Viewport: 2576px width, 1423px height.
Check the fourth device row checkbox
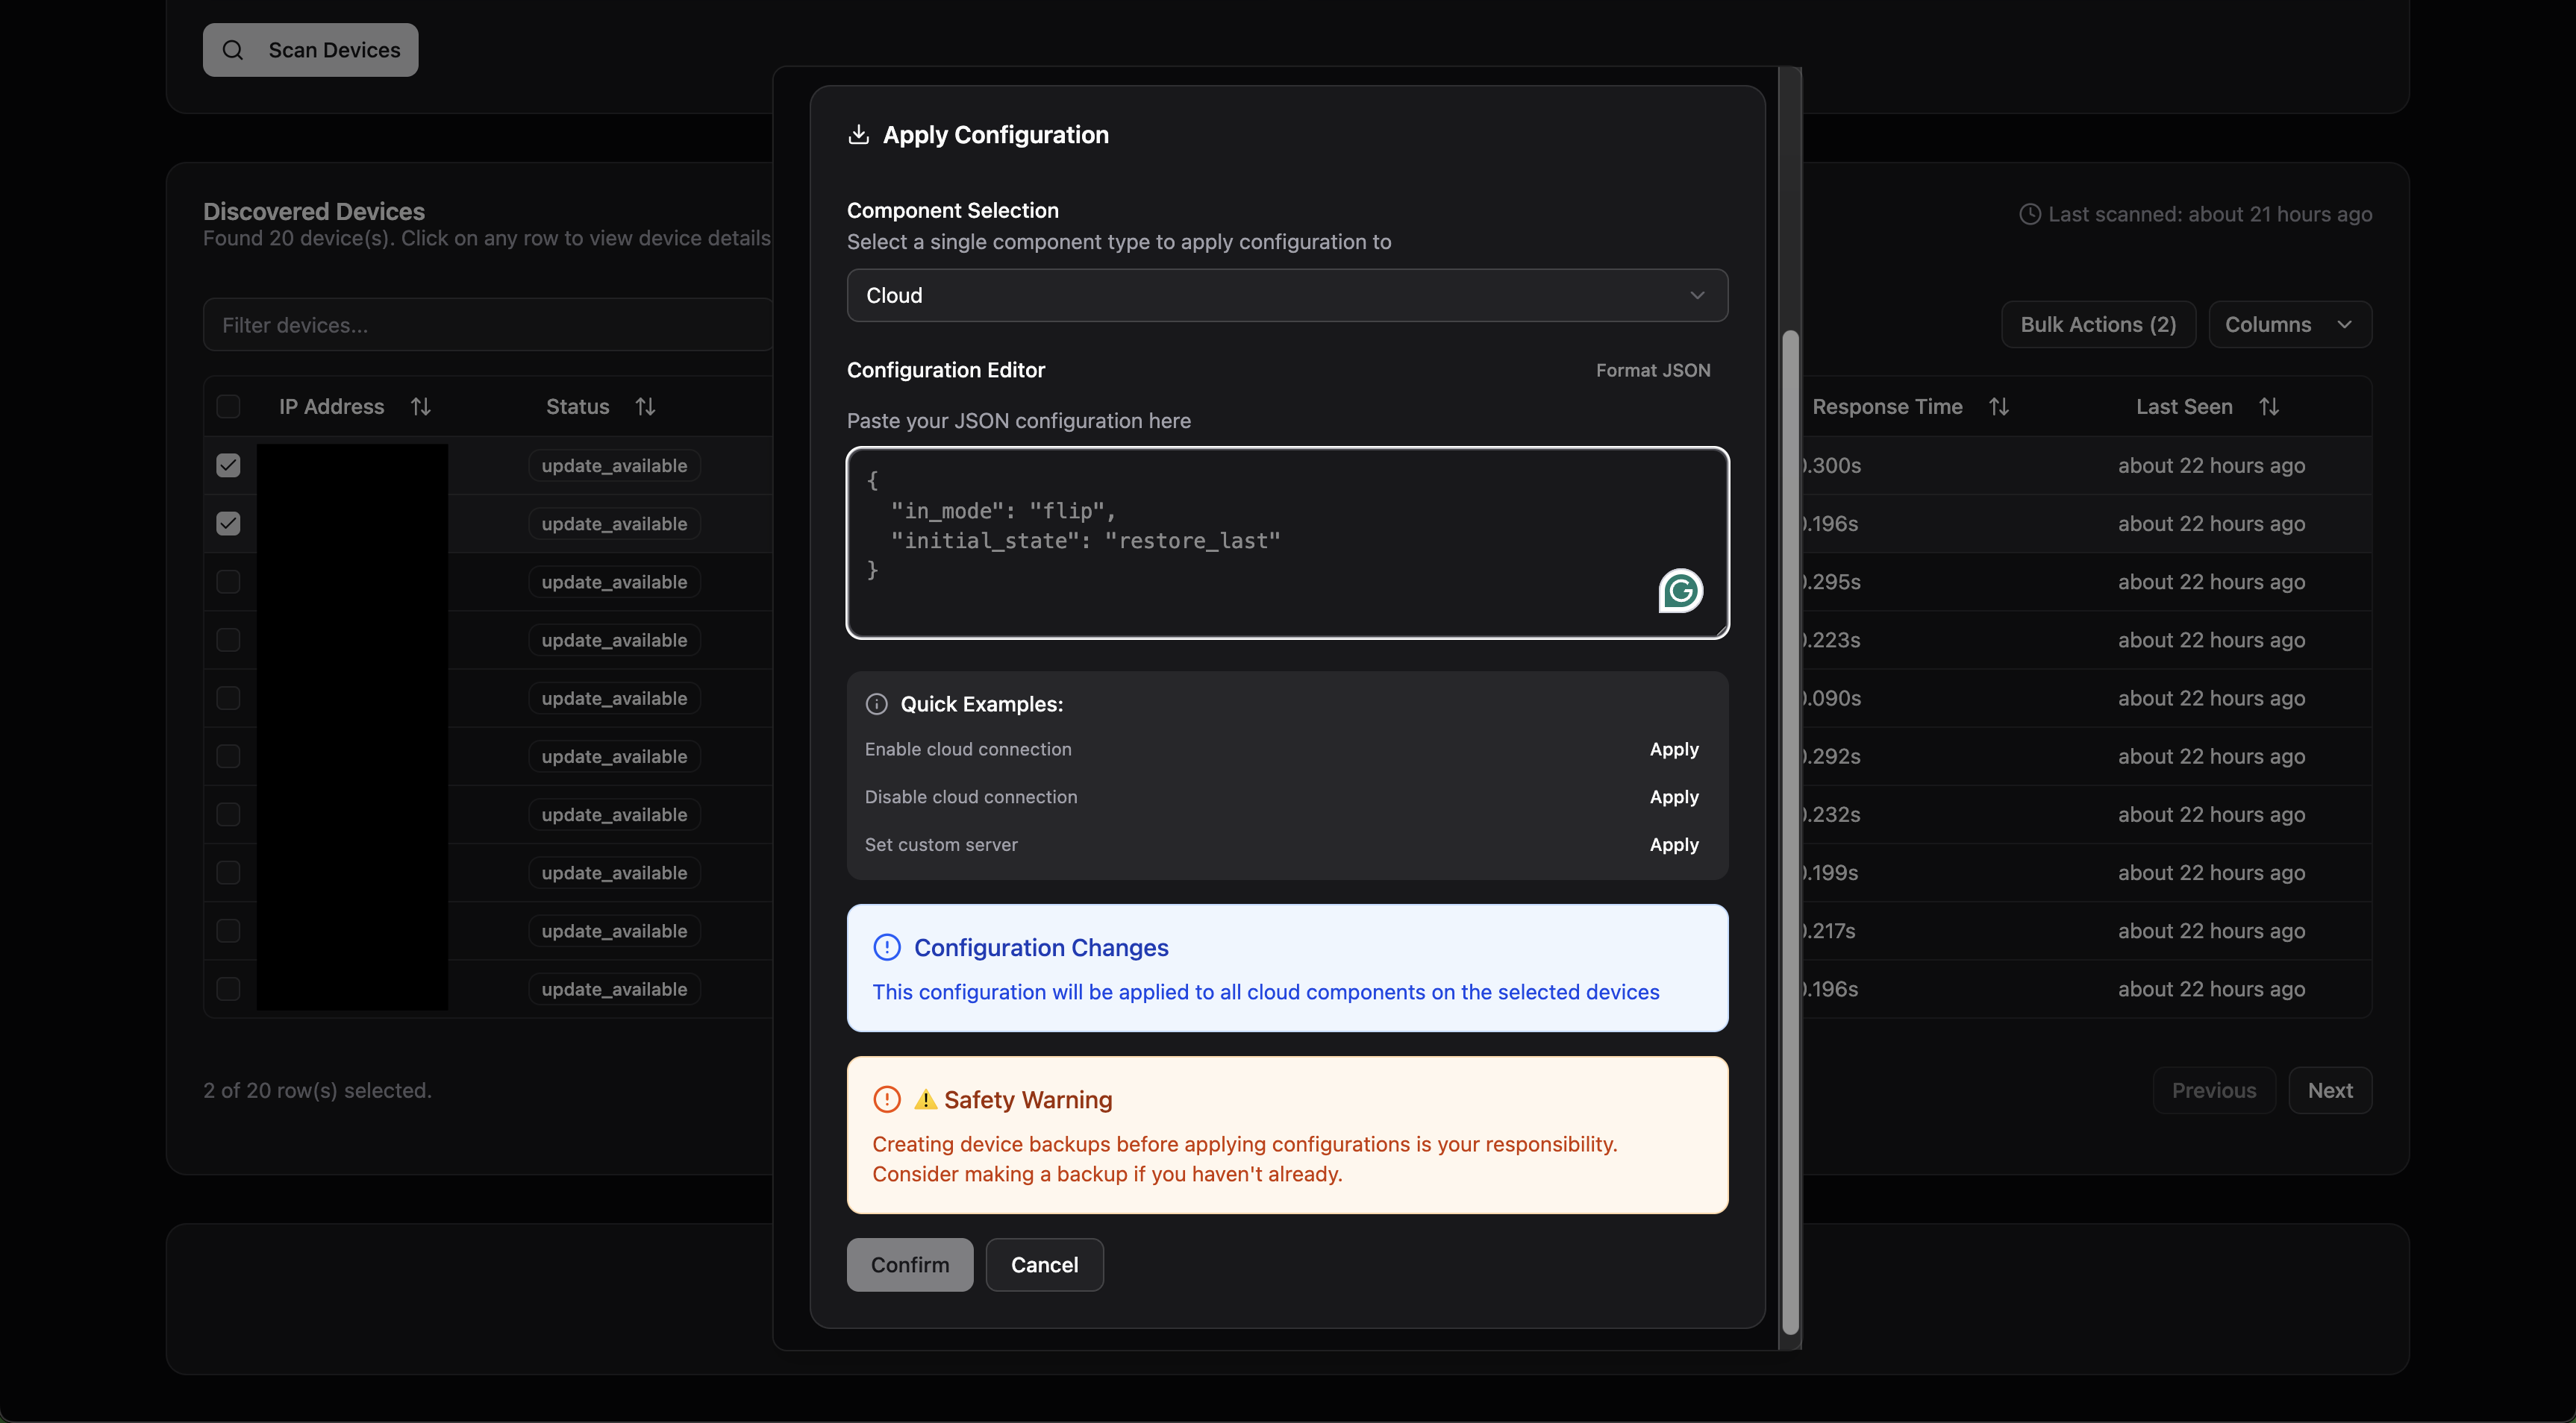click(x=228, y=640)
